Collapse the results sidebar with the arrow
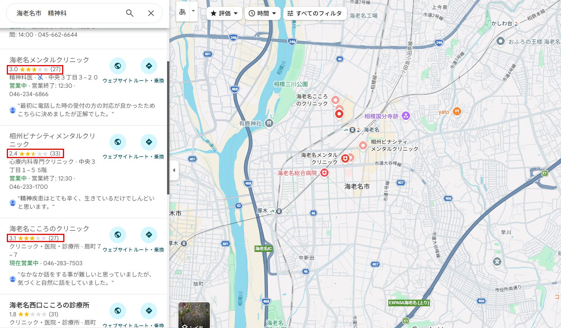Screen dimensions: 561x328 coord(173,171)
